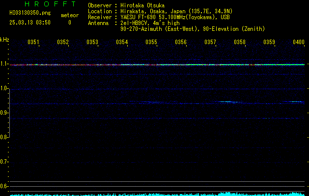The image size is (309, 196).
Task: Click observer name Hirotaka Otsuka
Action: click(x=142, y=5)
